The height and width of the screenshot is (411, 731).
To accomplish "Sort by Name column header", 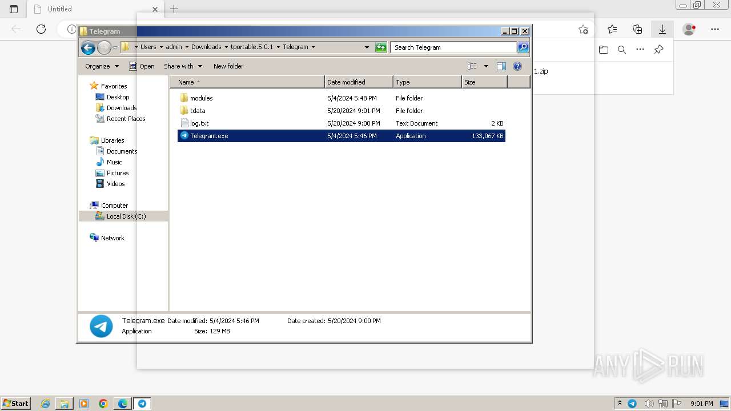I will point(247,82).
